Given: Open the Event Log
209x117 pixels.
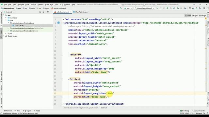Looking at the screenshot, I should (x=185, y=111).
